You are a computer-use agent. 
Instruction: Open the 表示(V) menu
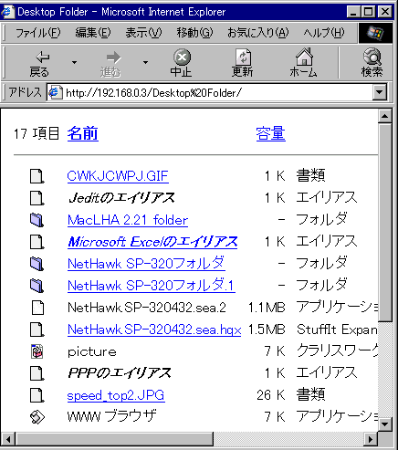(143, 33)
